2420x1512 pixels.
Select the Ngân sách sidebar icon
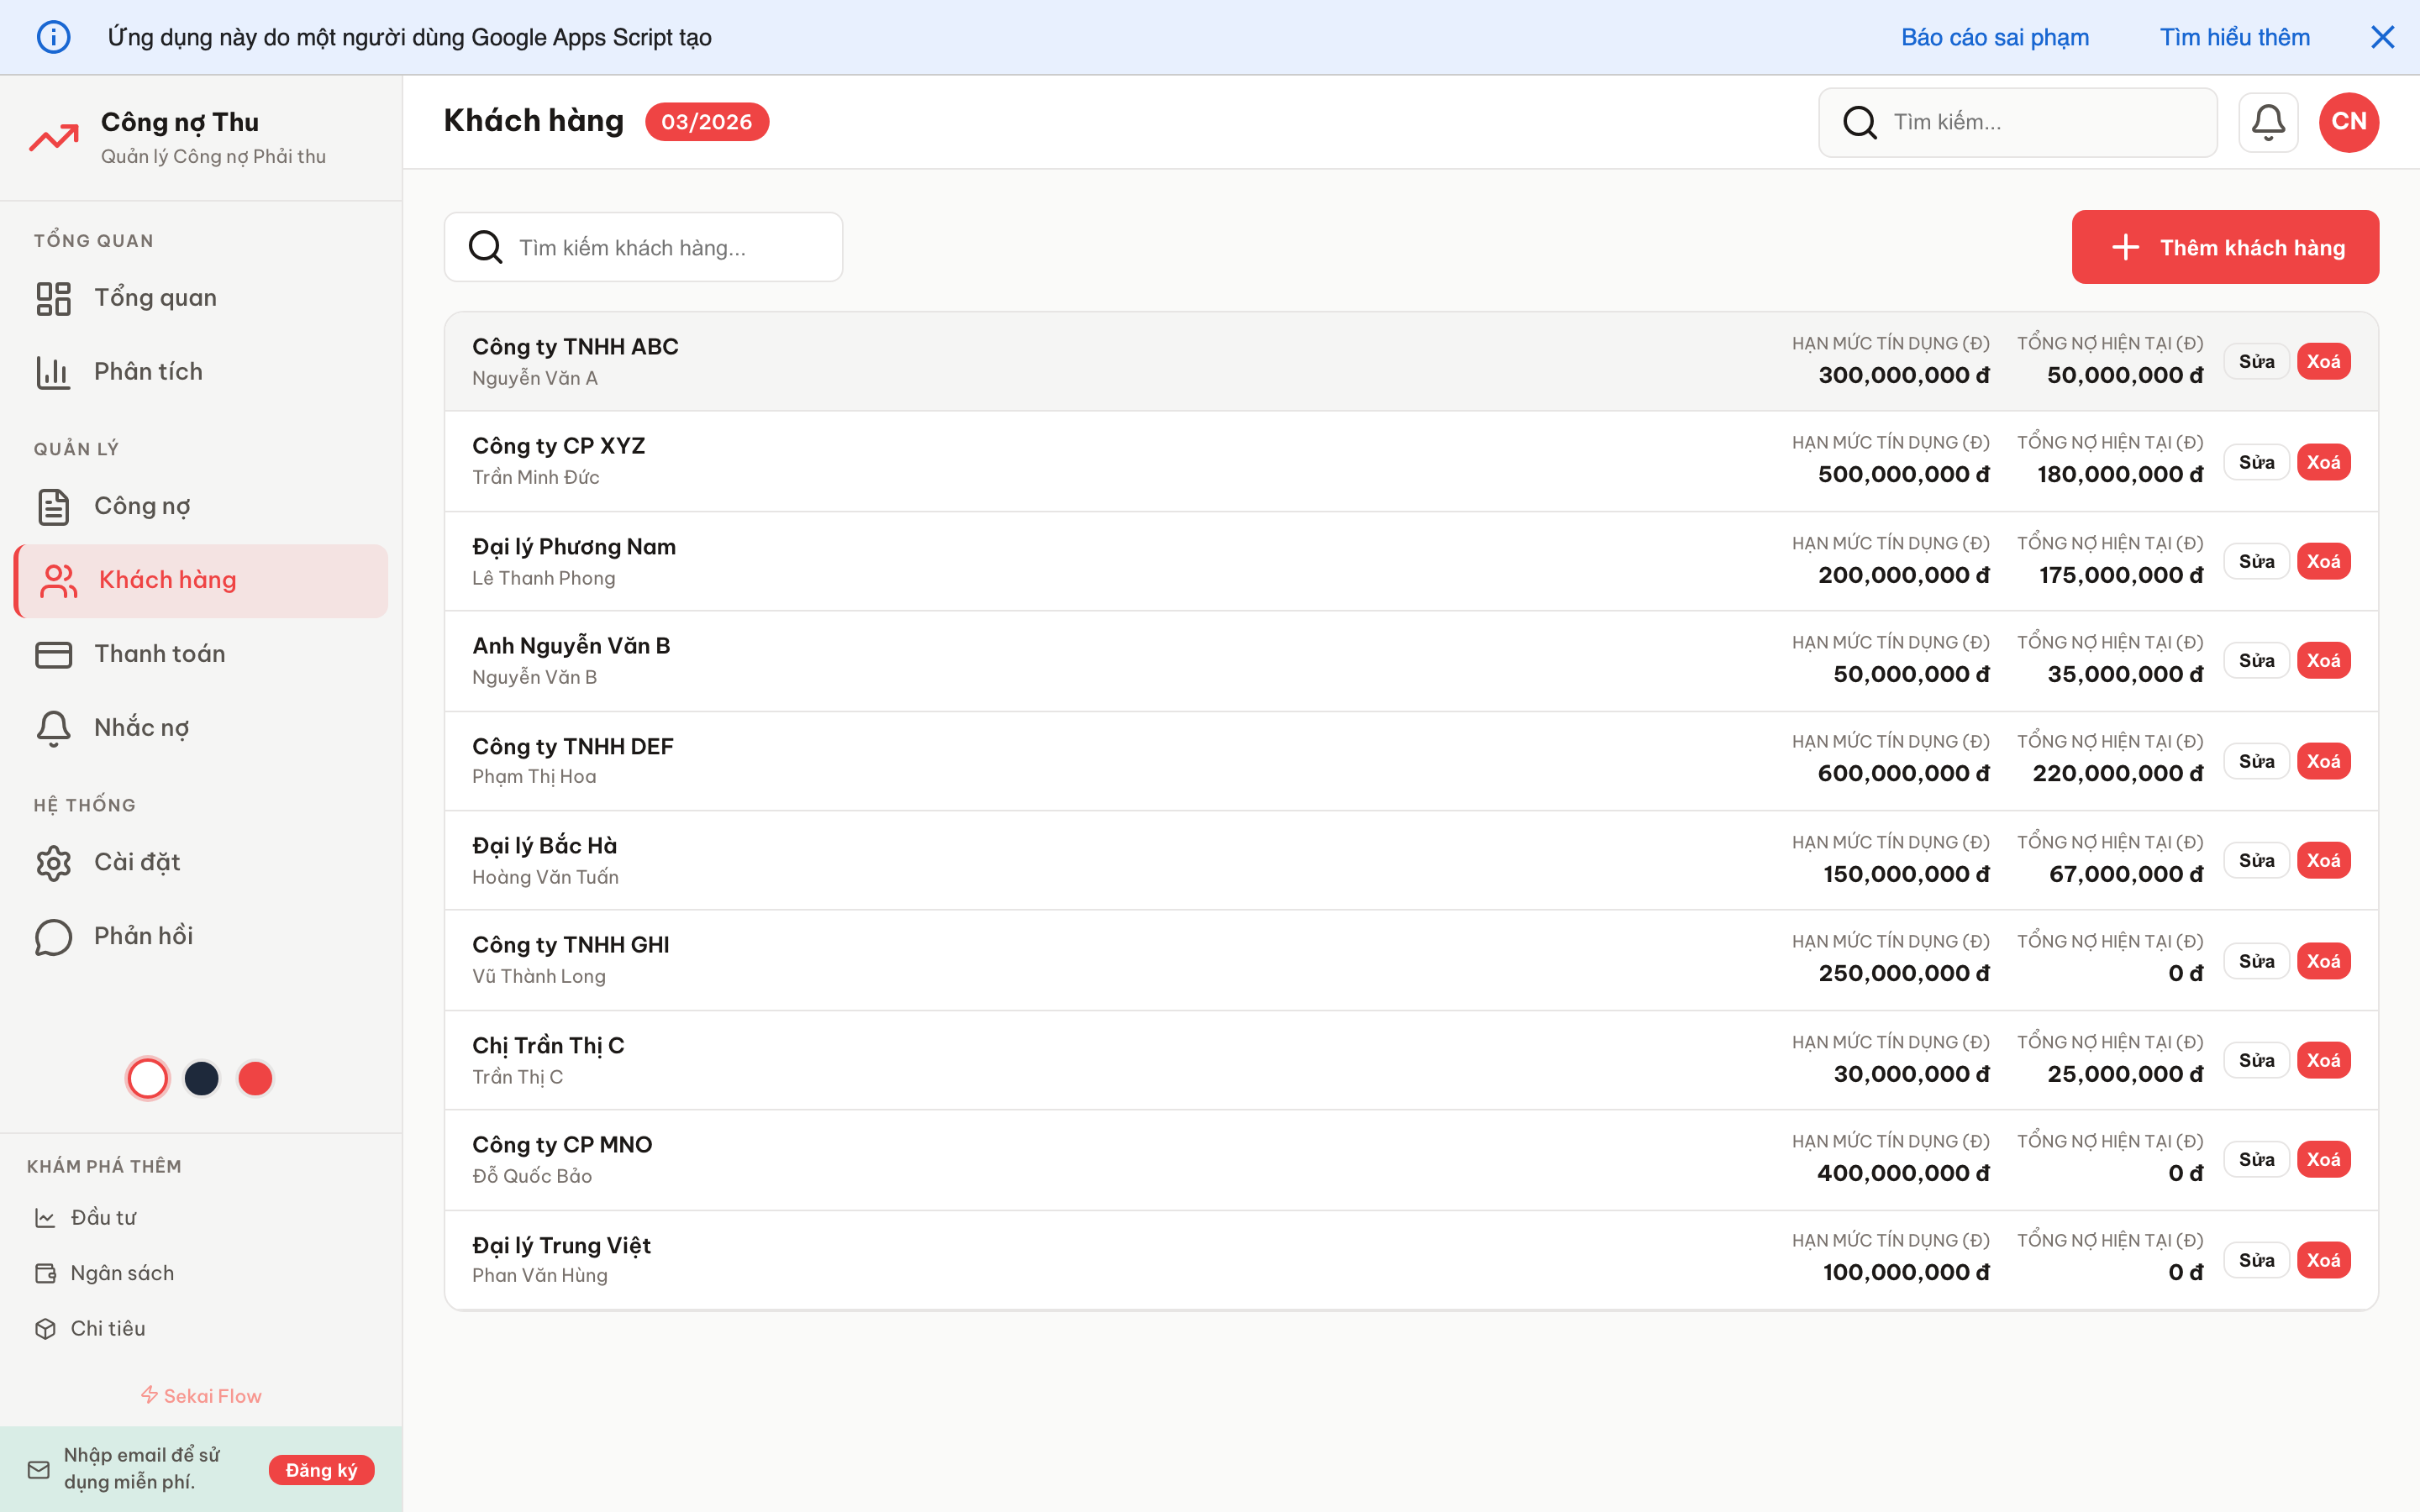pyautogui.click(x=47, y=1272)
